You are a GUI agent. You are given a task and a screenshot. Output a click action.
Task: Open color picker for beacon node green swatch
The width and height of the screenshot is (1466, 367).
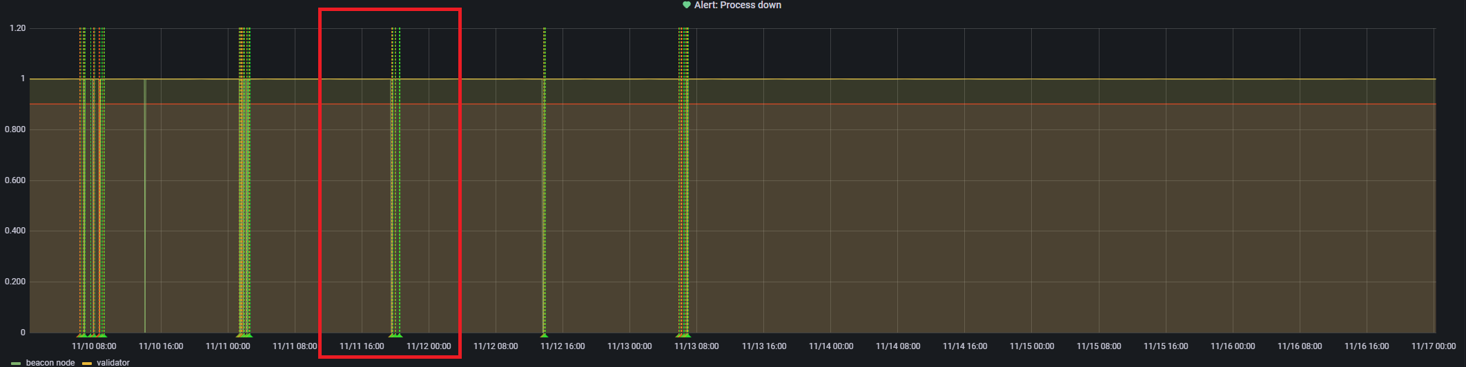pyautogui.click(x=16, y=363)
